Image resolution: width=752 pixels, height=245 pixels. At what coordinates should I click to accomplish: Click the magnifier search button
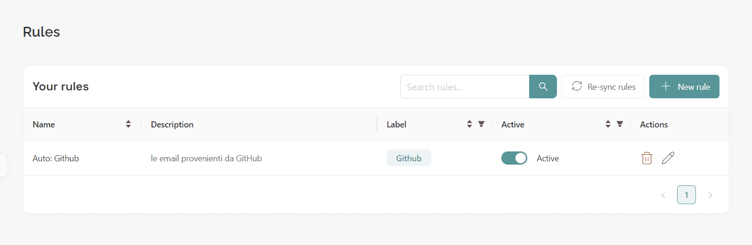pos(543,87)
